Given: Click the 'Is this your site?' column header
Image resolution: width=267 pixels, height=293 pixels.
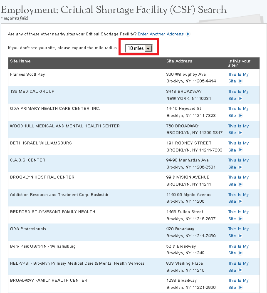Looking at the screenshot, I should click(239, 63).
